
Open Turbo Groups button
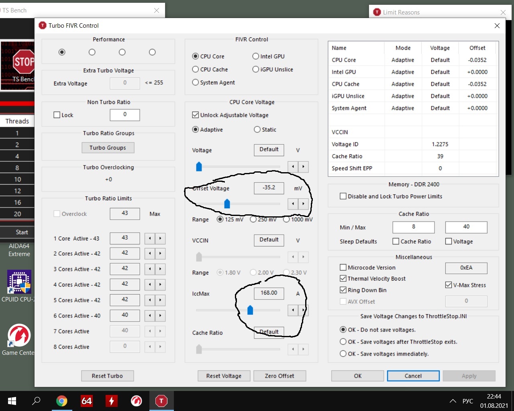click(108, 148)
